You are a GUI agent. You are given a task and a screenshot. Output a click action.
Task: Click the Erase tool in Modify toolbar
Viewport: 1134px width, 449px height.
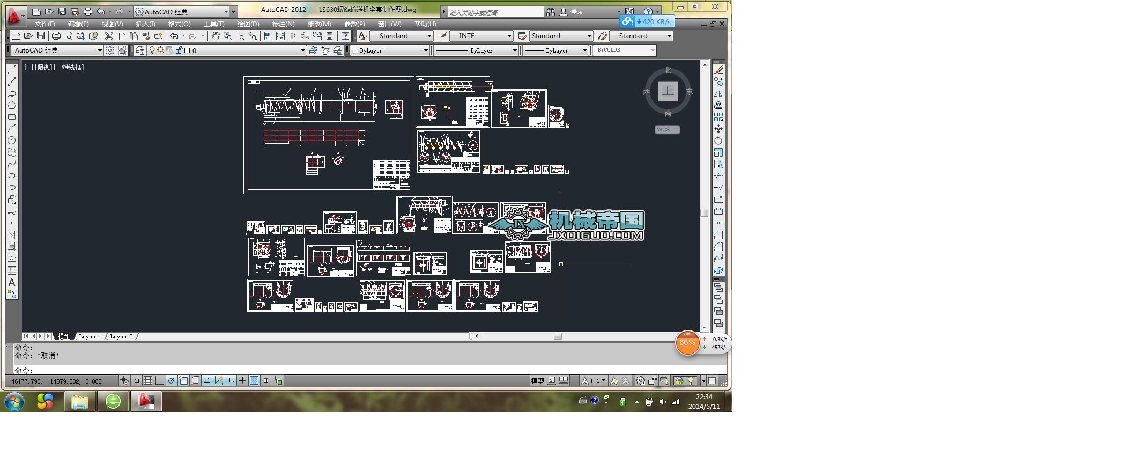(x=718, y=70)
